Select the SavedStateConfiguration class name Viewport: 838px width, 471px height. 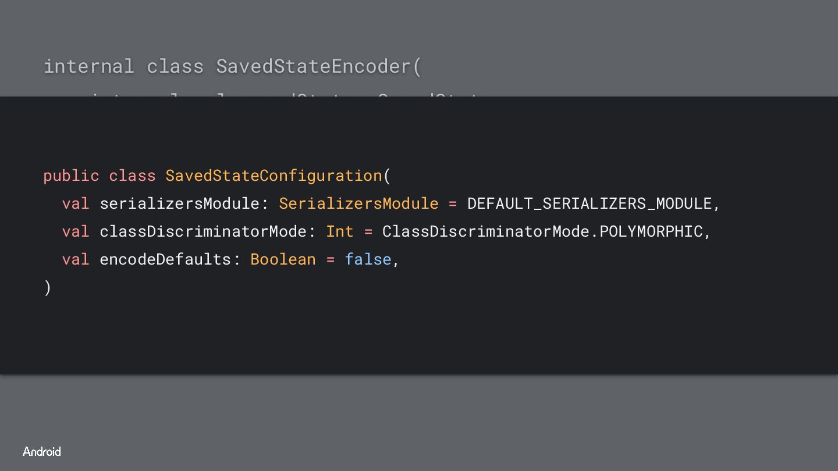[x=274, y=176]
